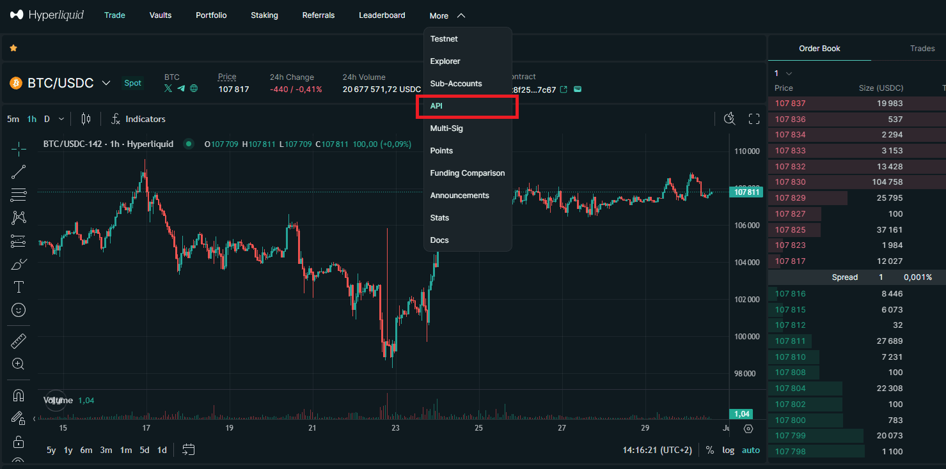Toggle stay in drawing mode
Image resolution: width=946 pixels, height=469 pixels.
(x=19, y=419)
